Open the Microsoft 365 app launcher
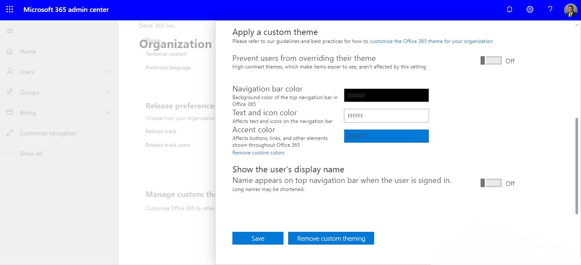This screenshot has width=581, height=265. click(x=9, y=9)
